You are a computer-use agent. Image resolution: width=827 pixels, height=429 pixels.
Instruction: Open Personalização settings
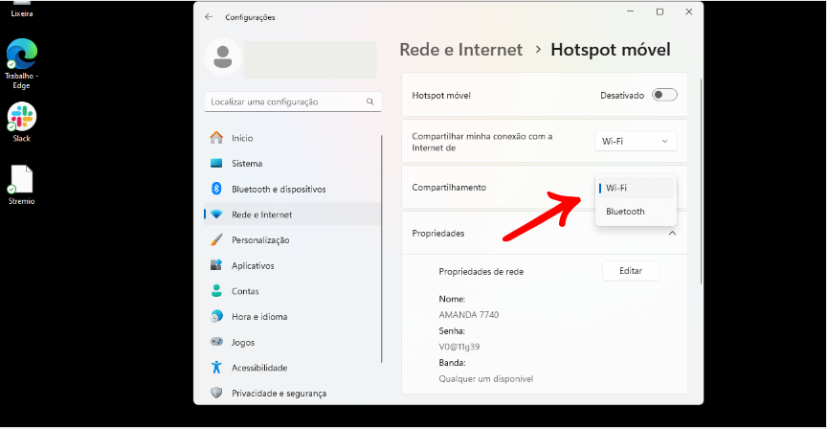(x=292, y=239)
